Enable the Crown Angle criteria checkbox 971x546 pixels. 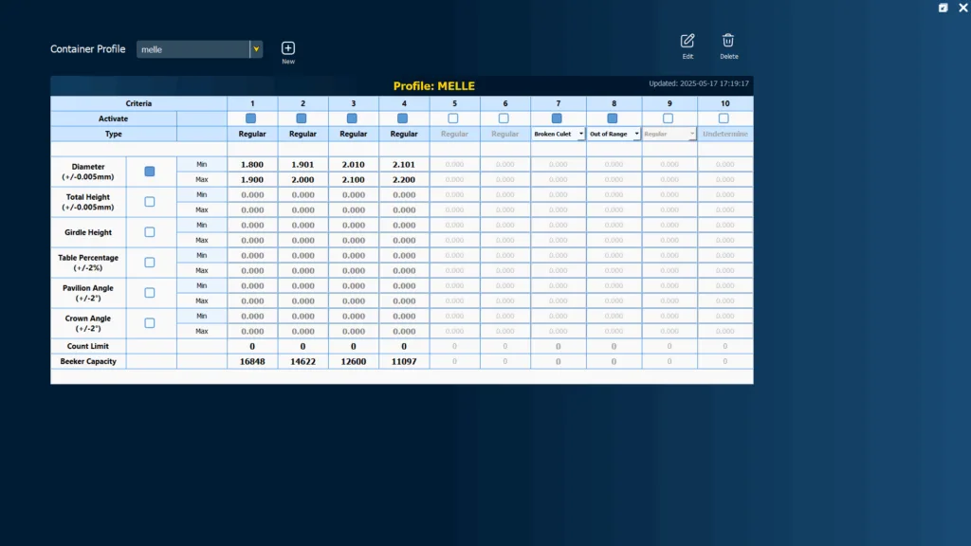(150, 323)
